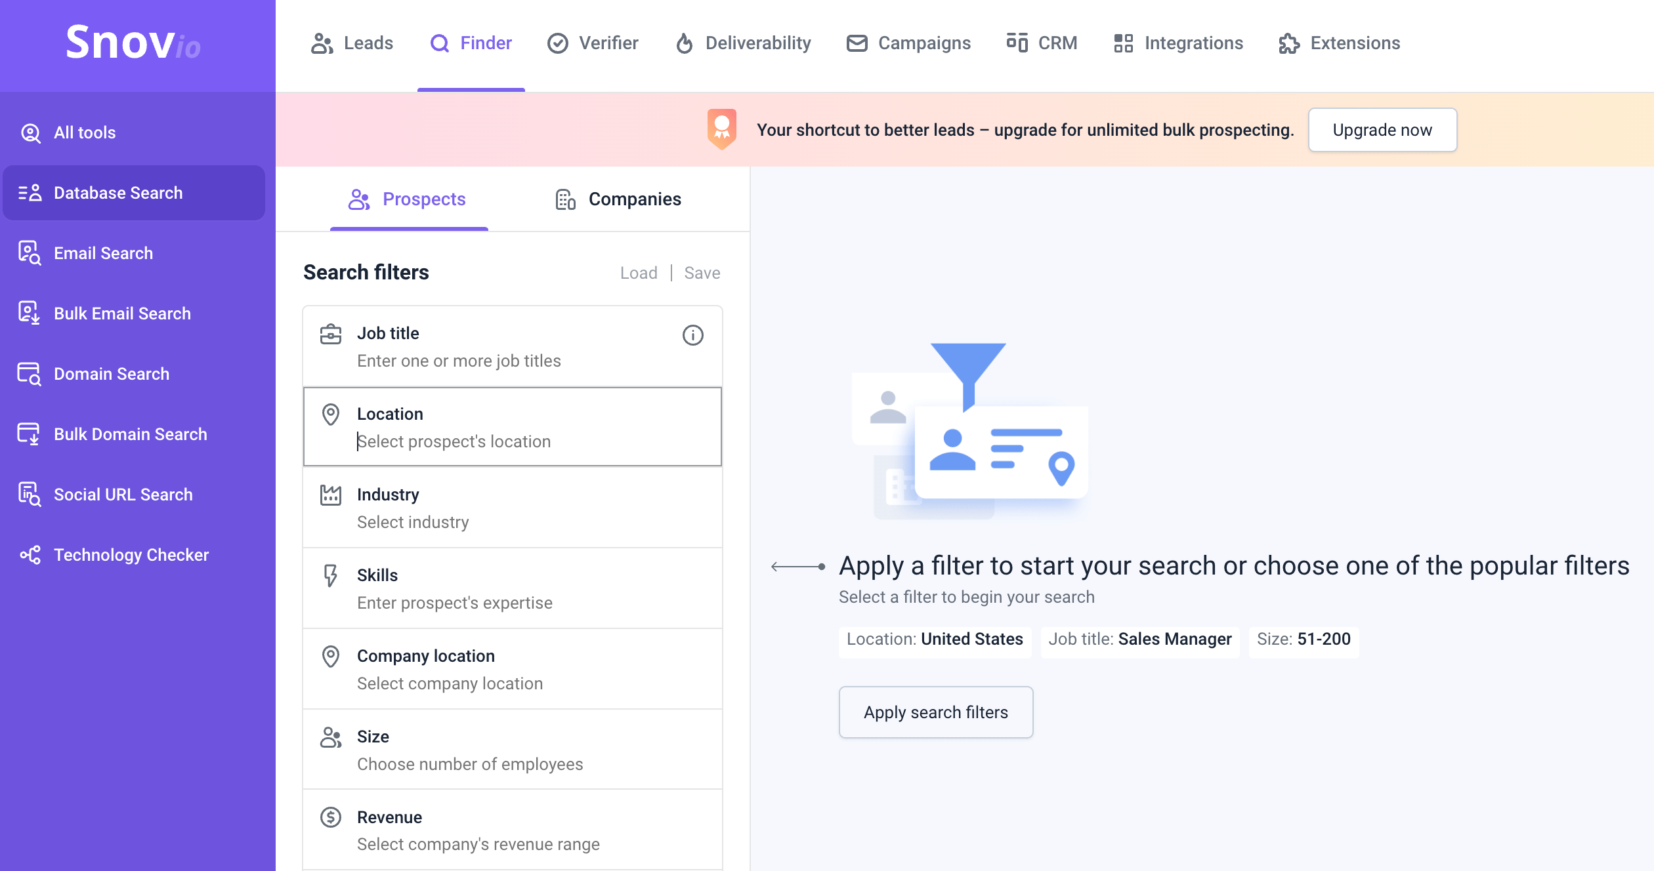Open the CRM section in the top bar
Screen dimensions: 1654x871
[x=1042, y=43]
